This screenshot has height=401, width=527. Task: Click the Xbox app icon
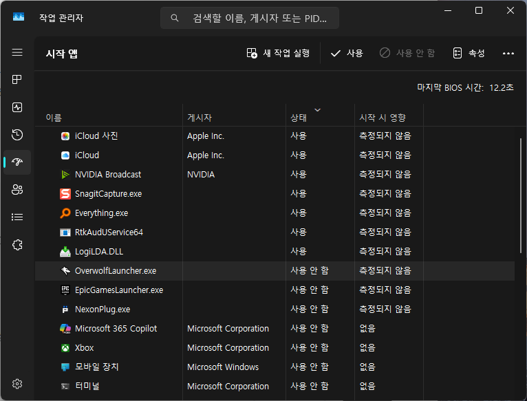(x=65, y=348)
